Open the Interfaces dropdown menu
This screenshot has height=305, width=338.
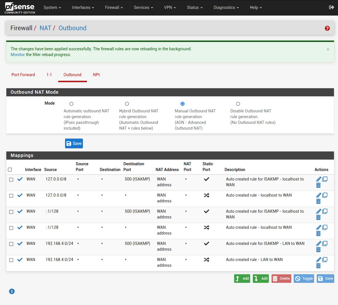tap(83, 7)
